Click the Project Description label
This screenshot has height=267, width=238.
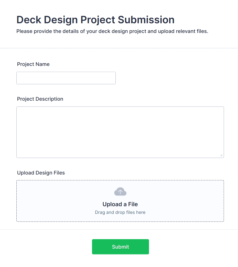click(40, 99)
